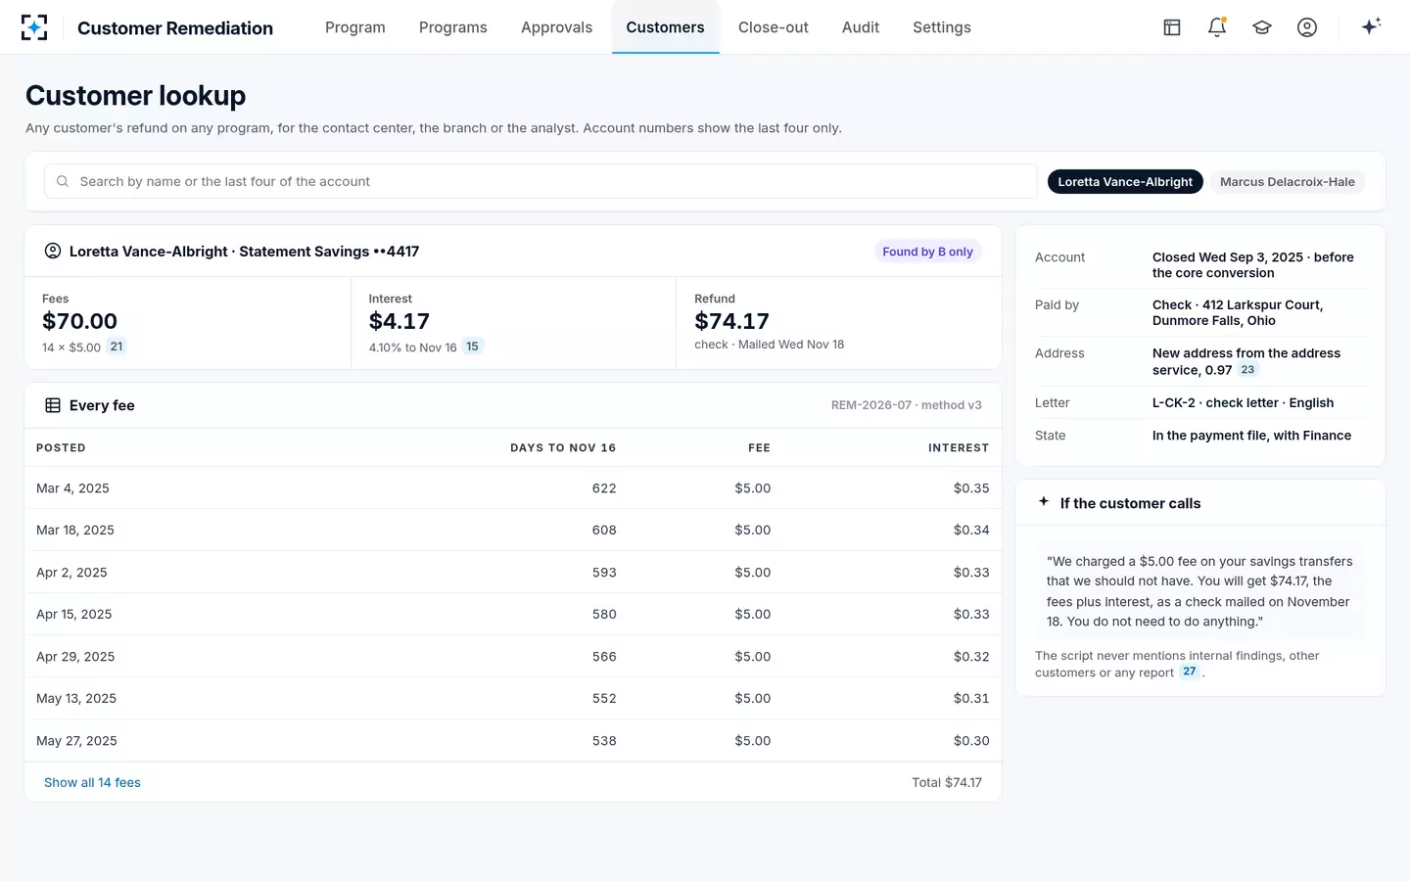
Task: Open reference badge 21 under Fees
Action: 117,347
